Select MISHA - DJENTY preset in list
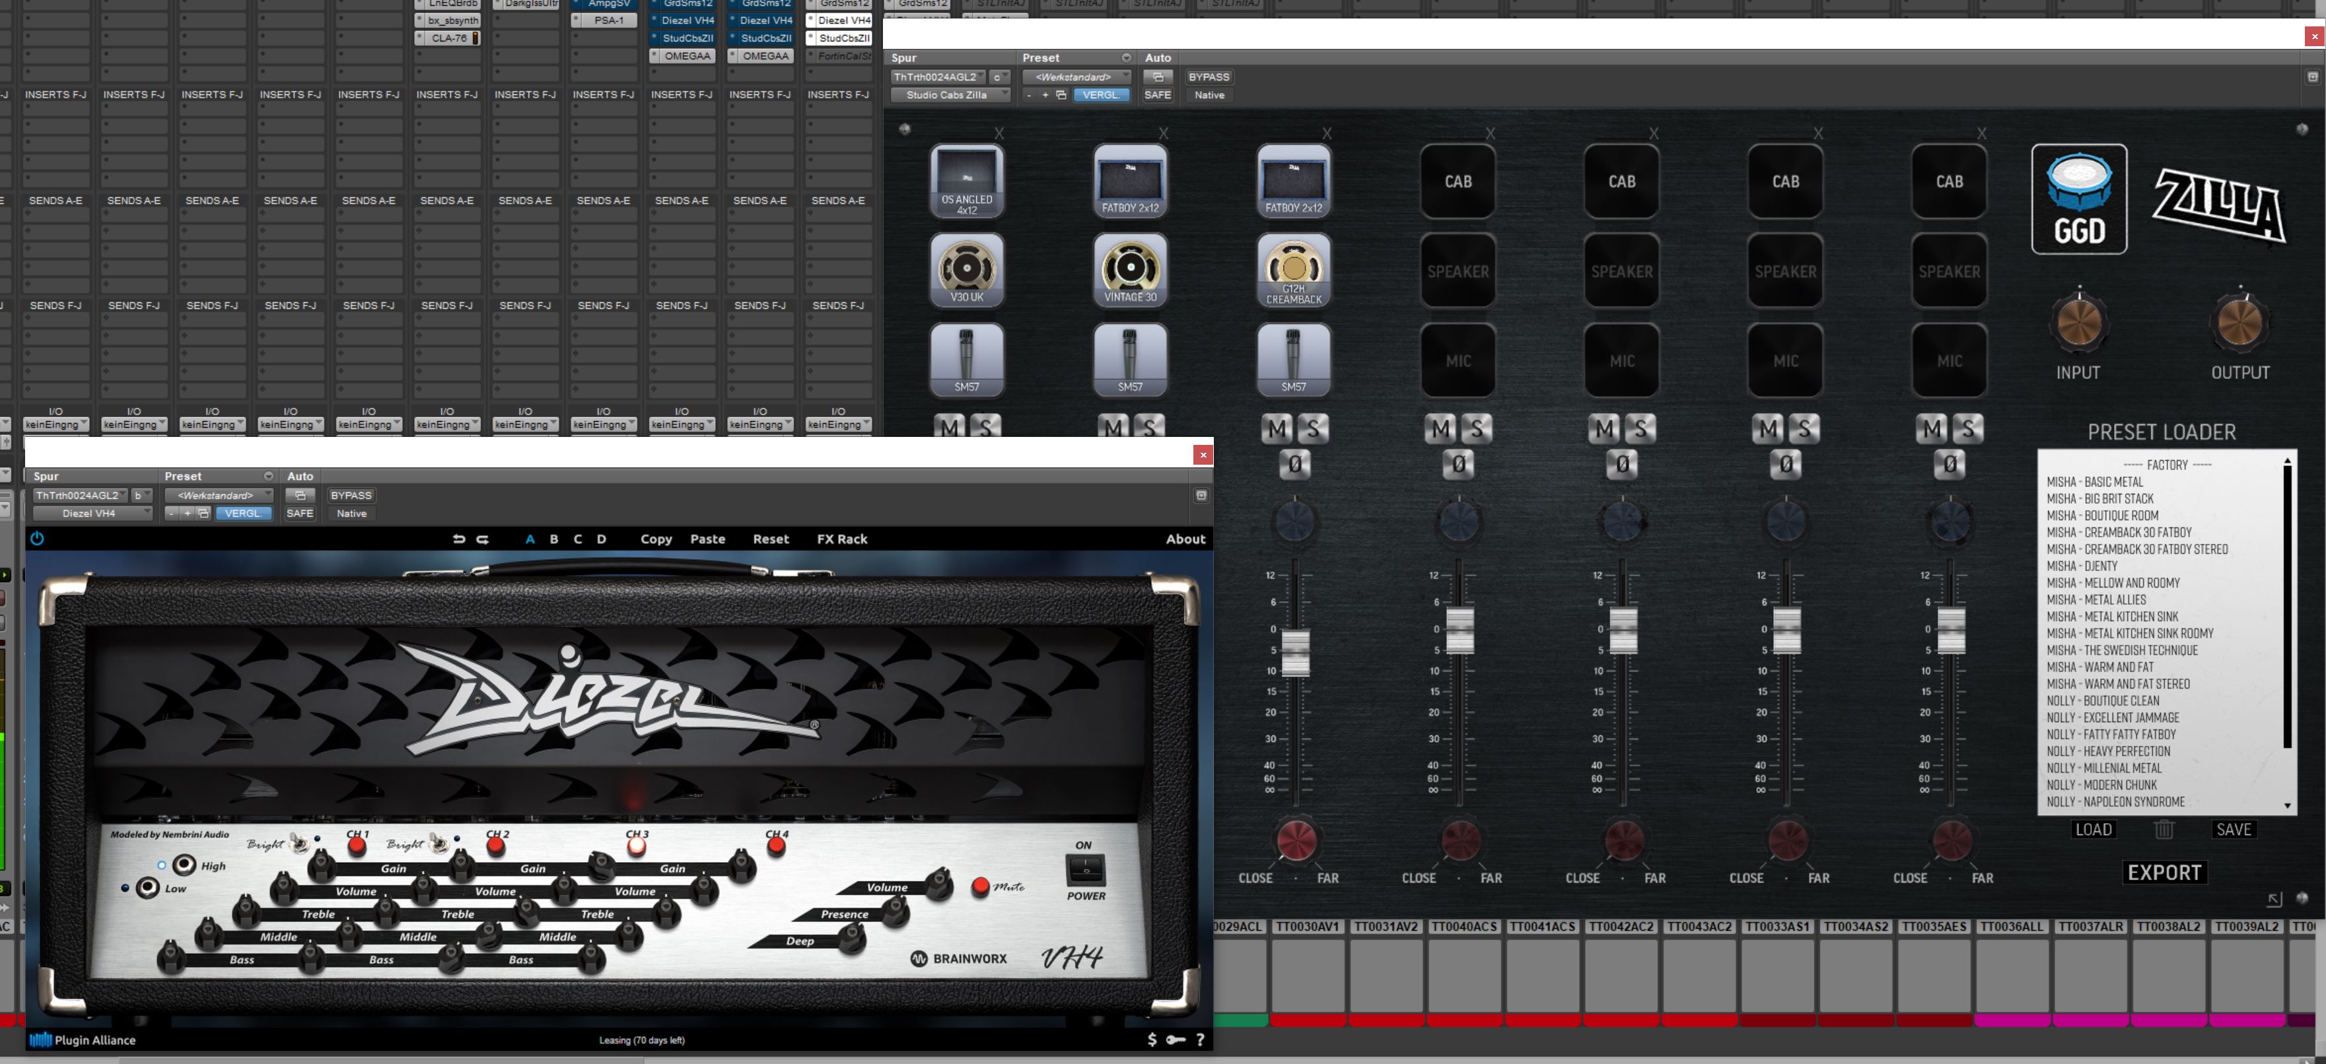This screenshot has height=1064, width=2326. click(x=2081, y=566)
